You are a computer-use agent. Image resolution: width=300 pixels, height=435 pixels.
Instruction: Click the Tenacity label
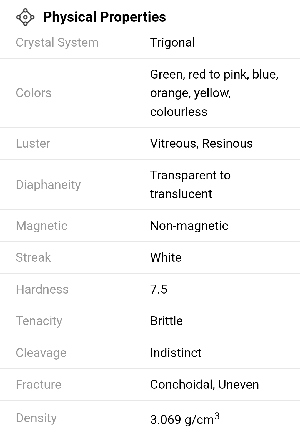coord(39,321)
